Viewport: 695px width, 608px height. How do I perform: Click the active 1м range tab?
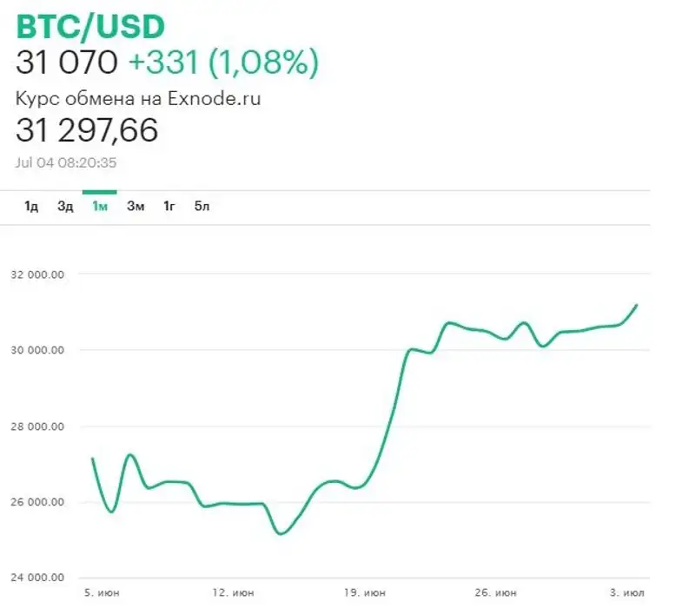pos(99,206)
